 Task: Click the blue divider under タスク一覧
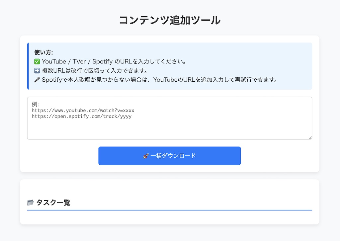[169, 210]
